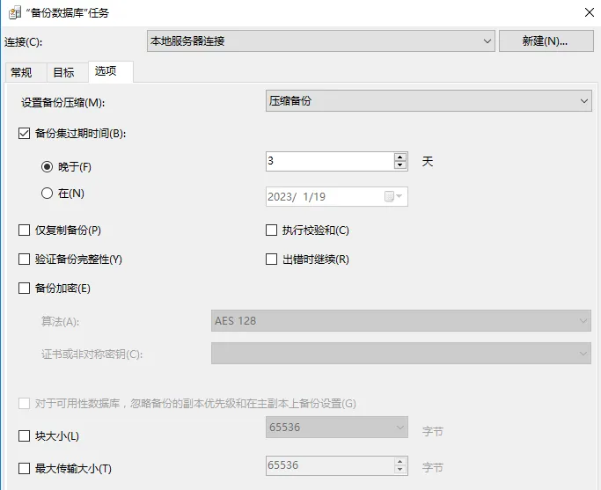
Task: Toggle the availability database replica priority checkbox
Action: pyautogui.click(x=24, y=404)
